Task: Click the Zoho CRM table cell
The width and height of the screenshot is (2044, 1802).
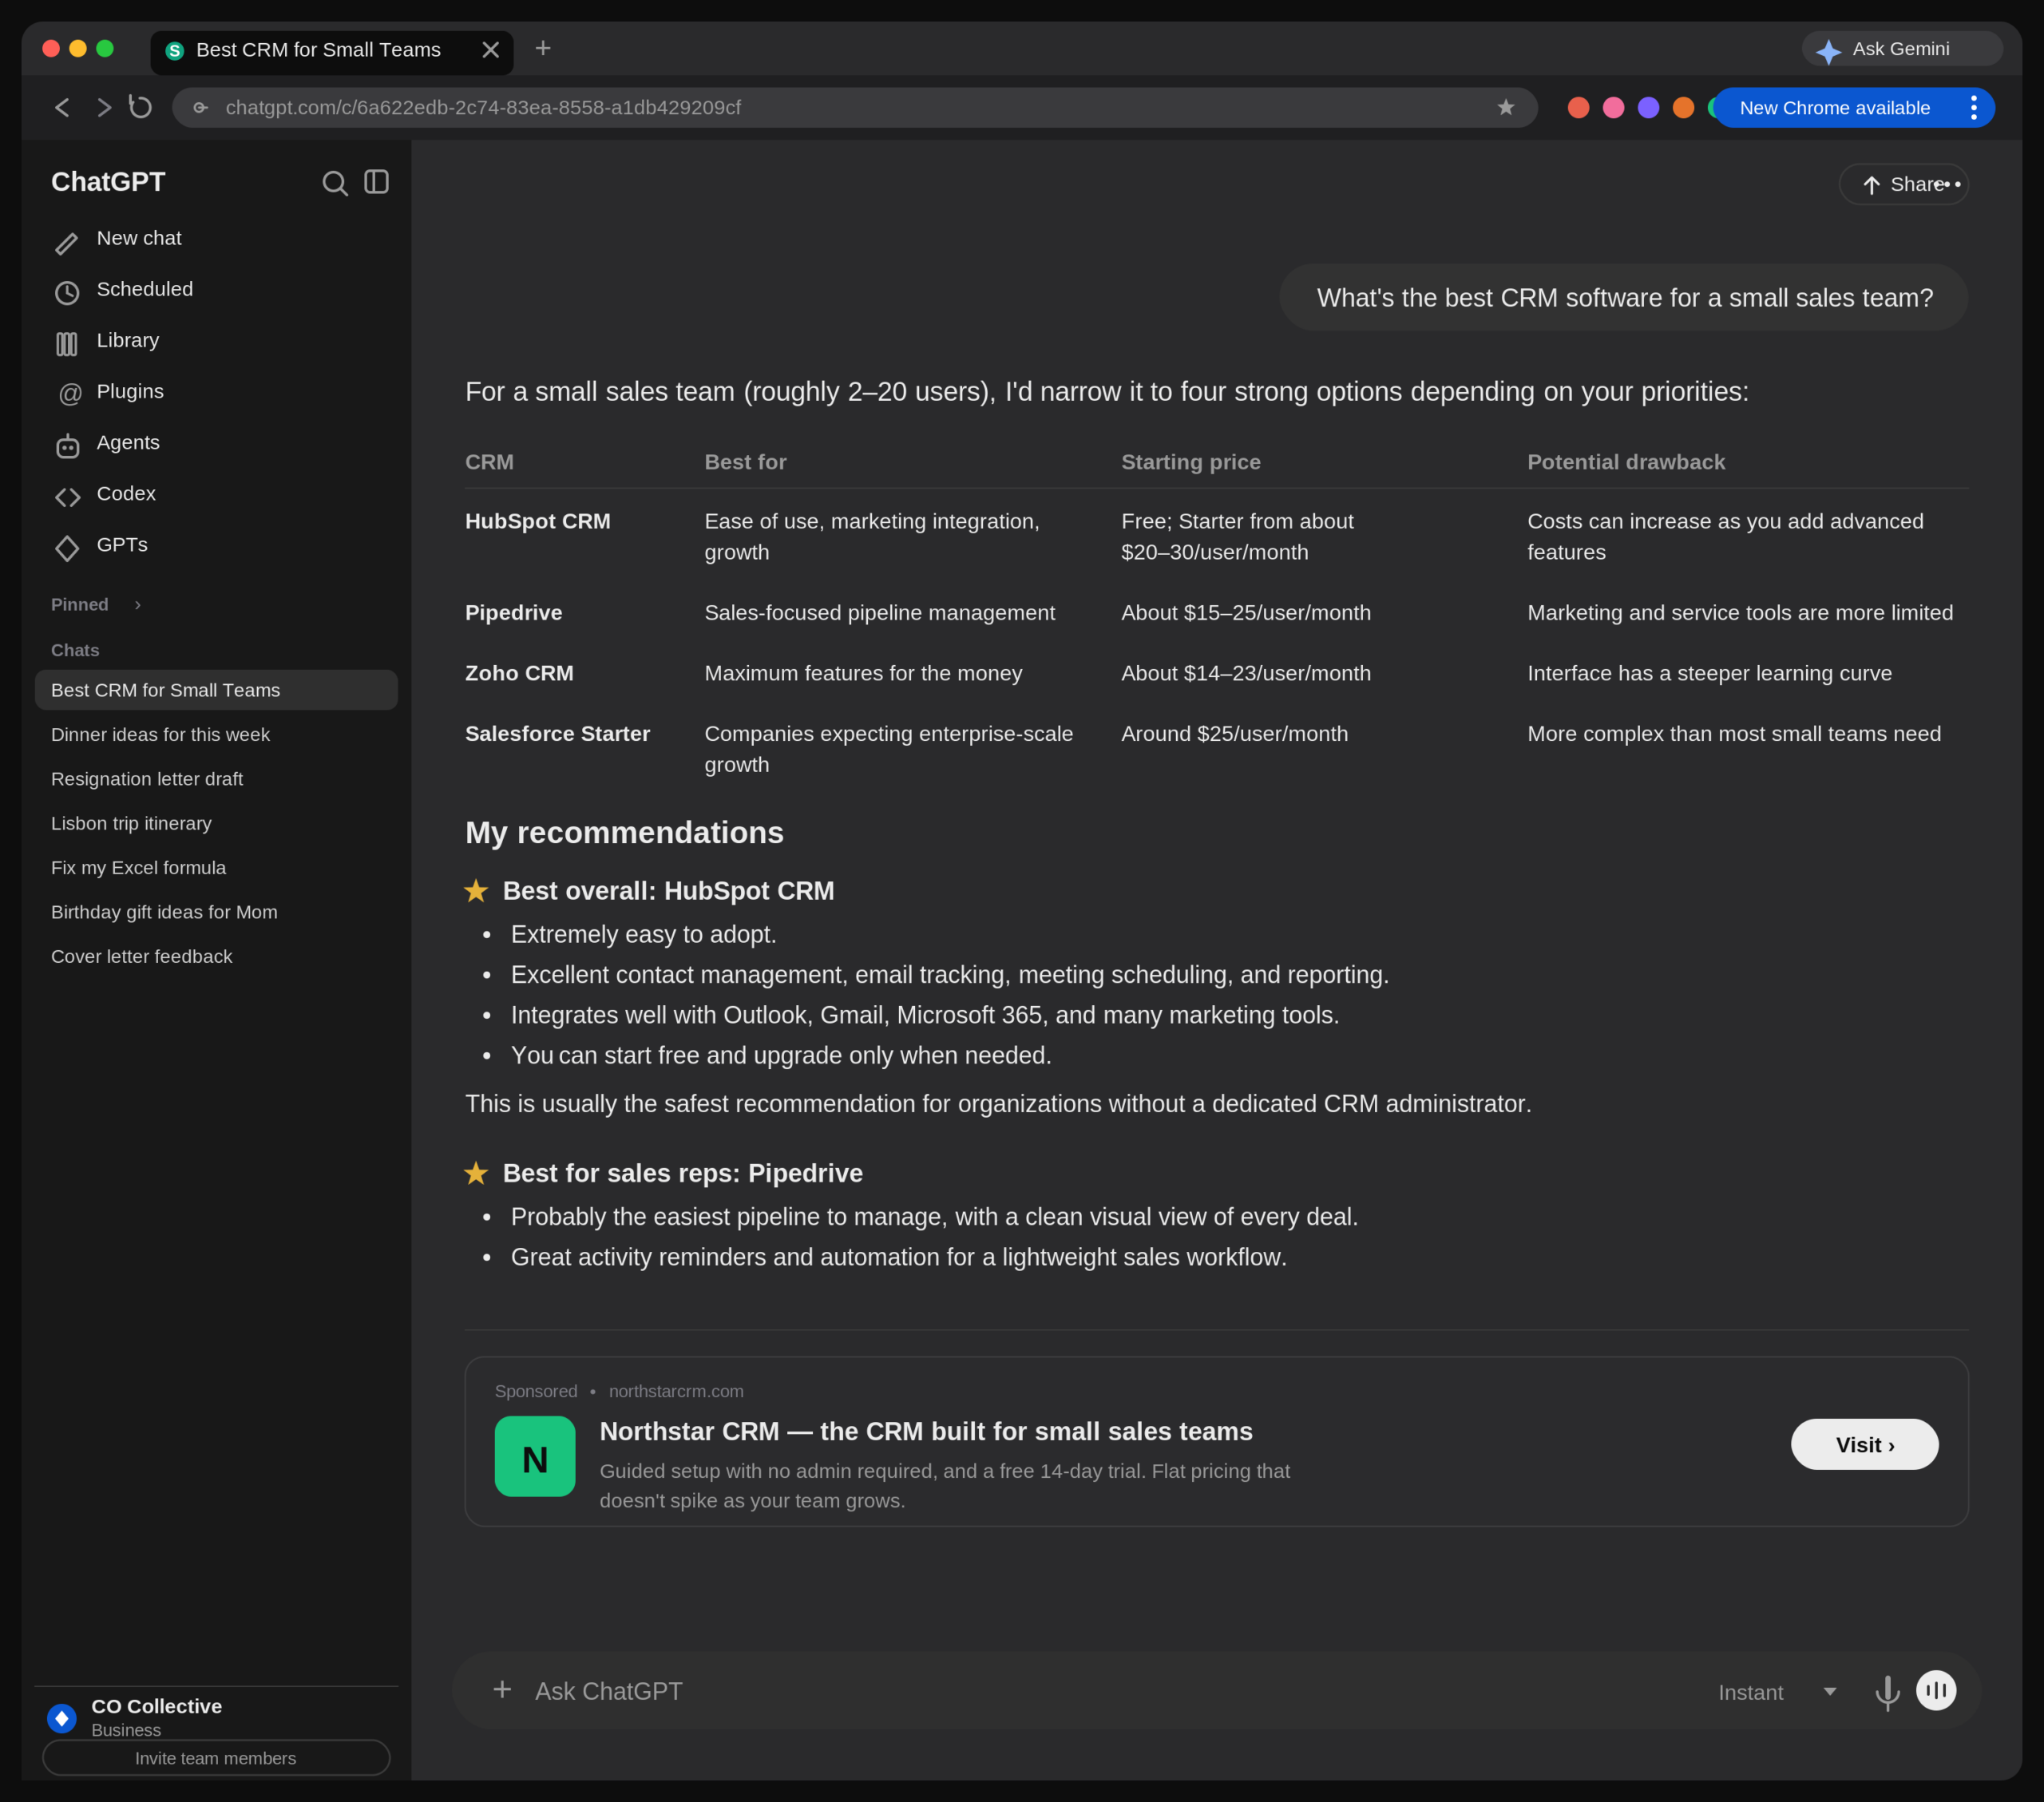Action: (519, 673)
